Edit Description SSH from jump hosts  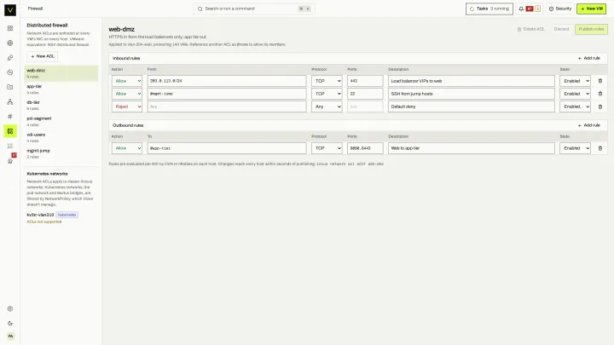(x=472, y=94)
